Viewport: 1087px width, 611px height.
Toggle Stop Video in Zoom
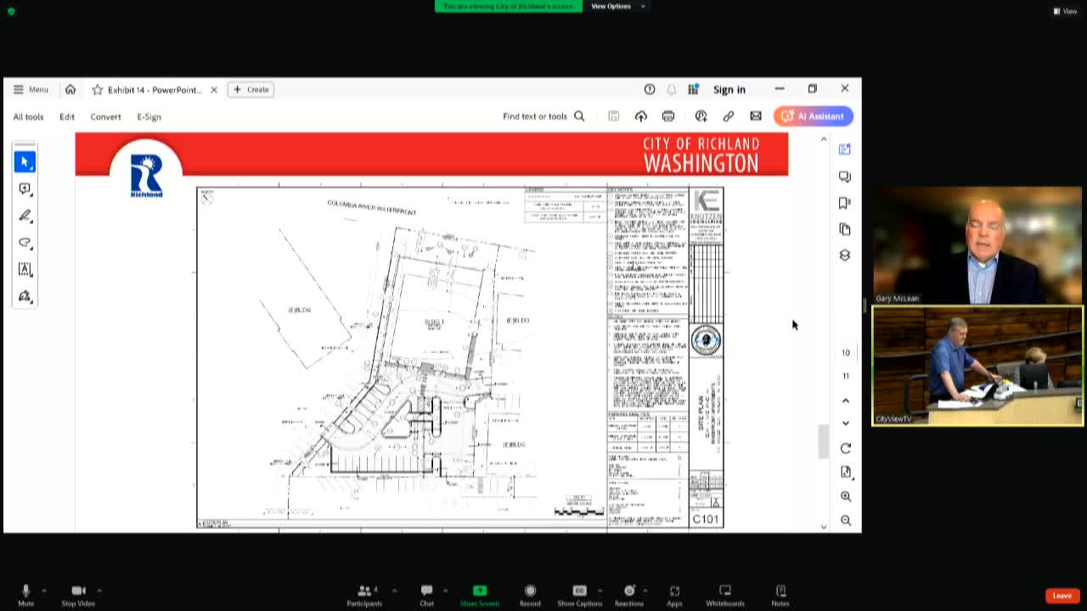tap(78, 594)
